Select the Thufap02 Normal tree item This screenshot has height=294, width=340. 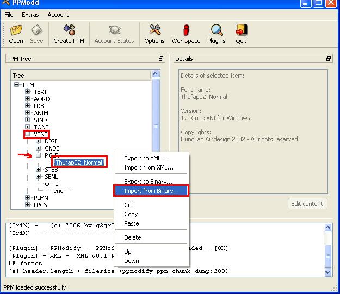click(79, 162)
